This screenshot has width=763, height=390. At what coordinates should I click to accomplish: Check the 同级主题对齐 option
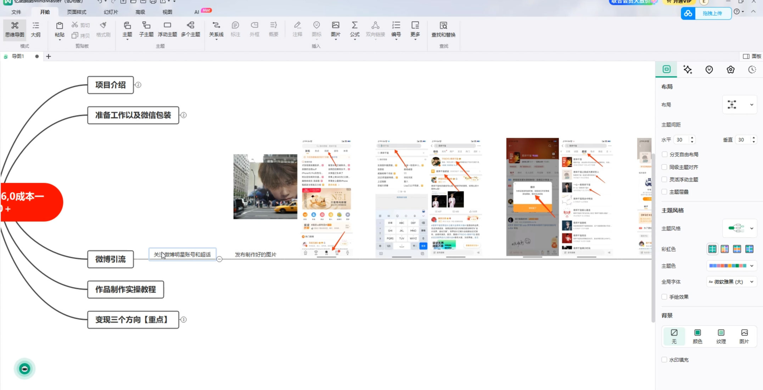pos(664,167)
